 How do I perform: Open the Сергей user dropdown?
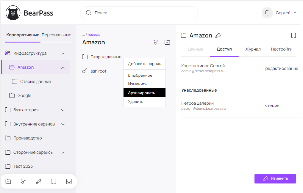point(286,13)
